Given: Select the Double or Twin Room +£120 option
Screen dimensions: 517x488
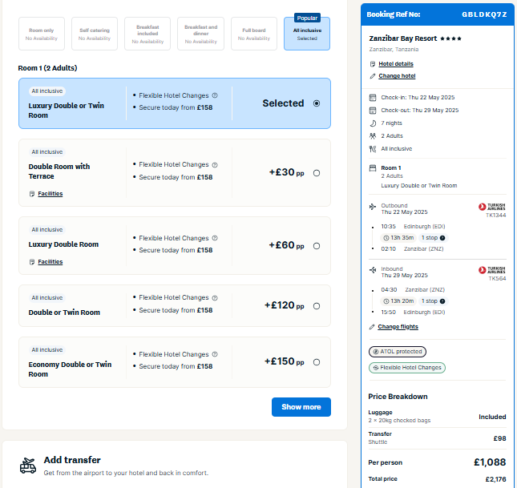Looking at the screenshot, I should click(x=317, y=306).
